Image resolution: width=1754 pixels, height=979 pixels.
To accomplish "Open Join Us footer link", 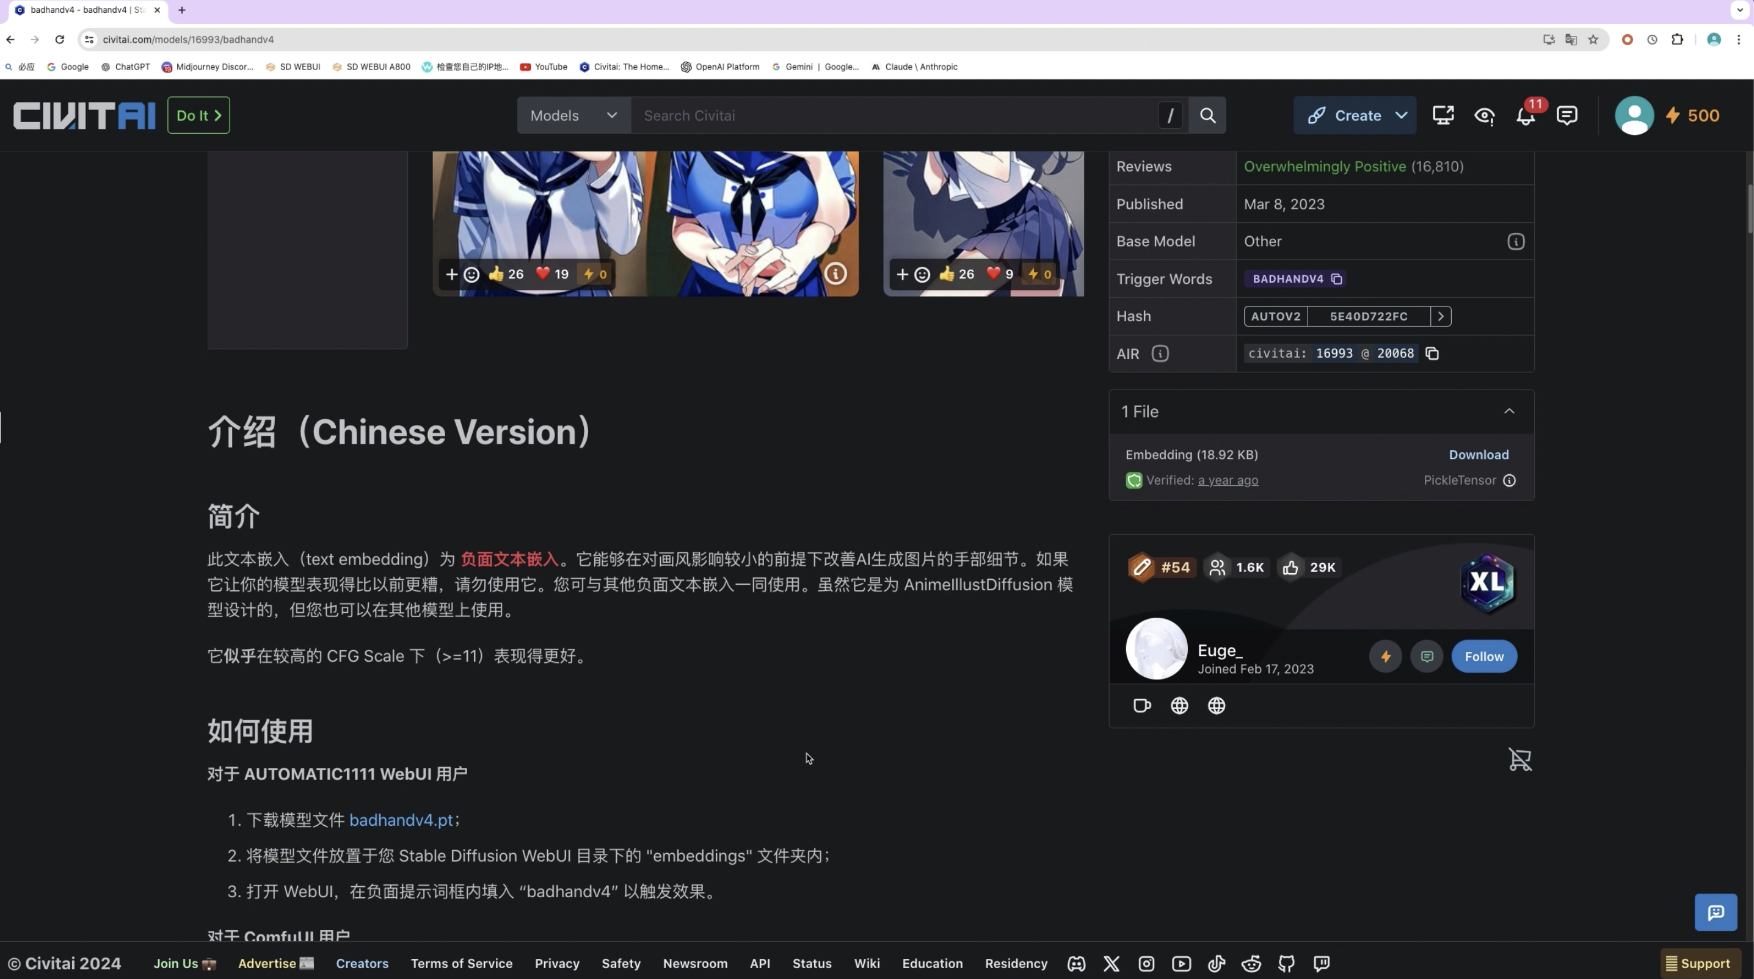I will (184, 963).
